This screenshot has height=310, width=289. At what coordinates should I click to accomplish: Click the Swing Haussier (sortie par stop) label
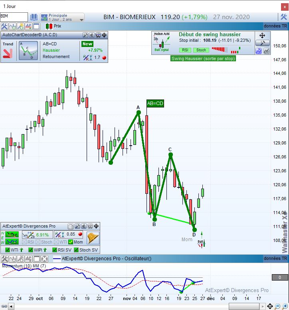tap(203, 58)
